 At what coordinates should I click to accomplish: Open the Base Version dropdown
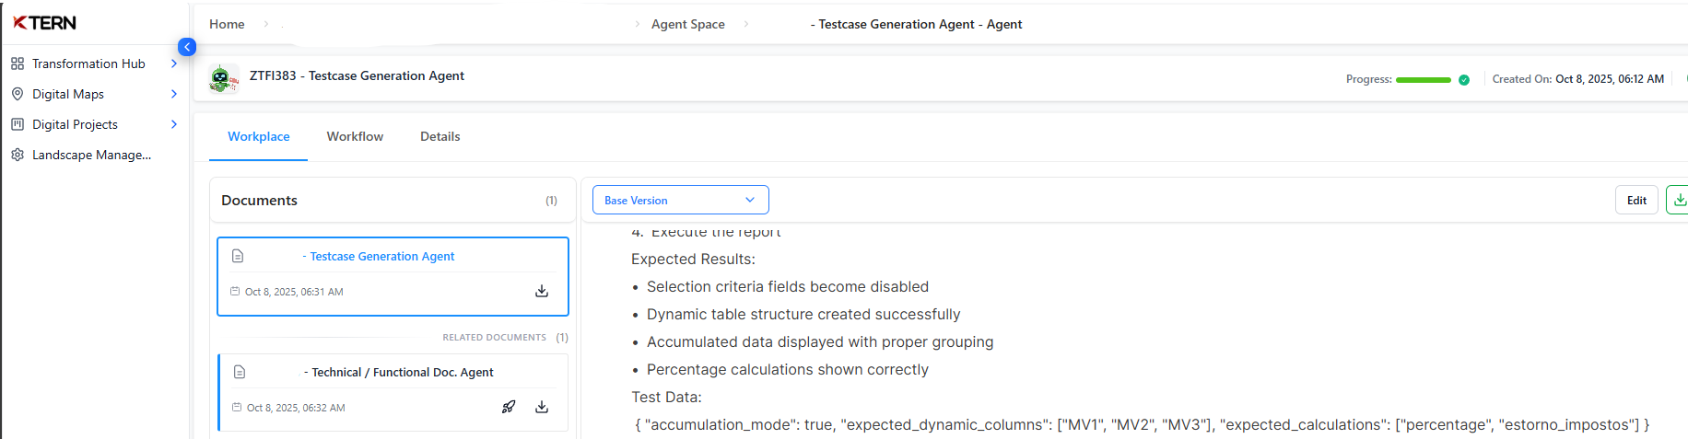680,200
